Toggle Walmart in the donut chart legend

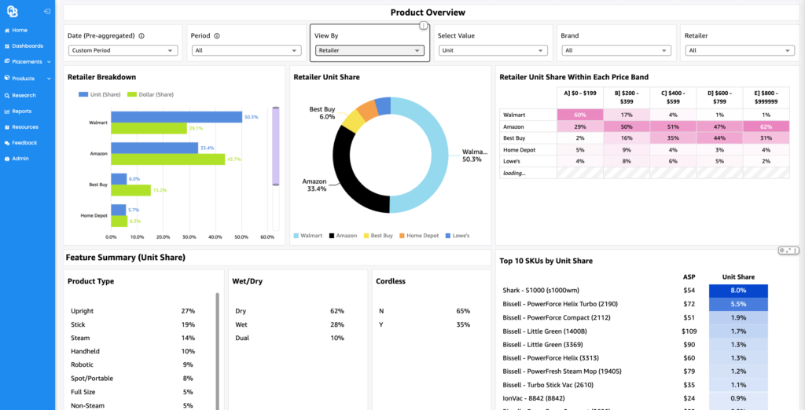(x=308, y=236)
